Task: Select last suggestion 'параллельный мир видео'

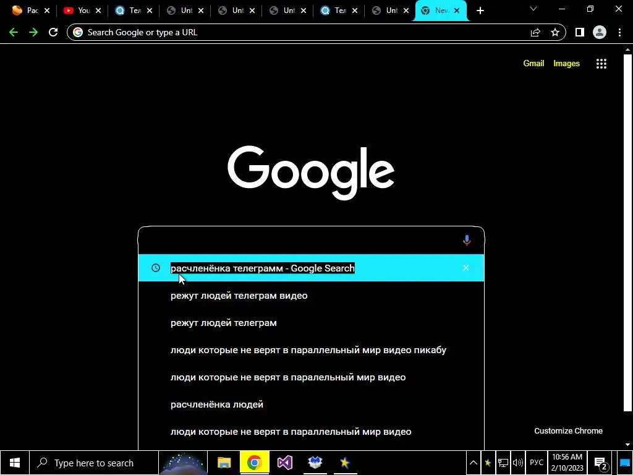Action: click(x=311, y=431)
